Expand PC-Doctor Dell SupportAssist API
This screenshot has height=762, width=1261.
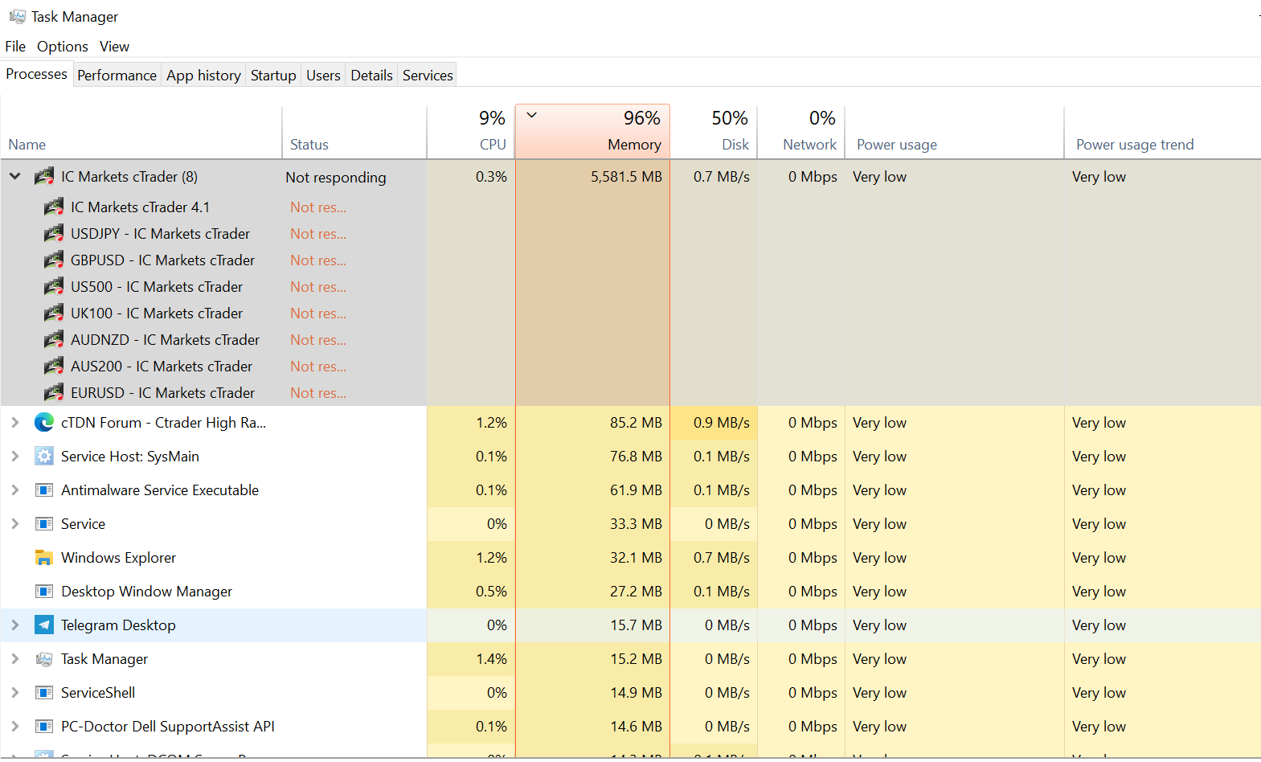click(x=15, y=727)
